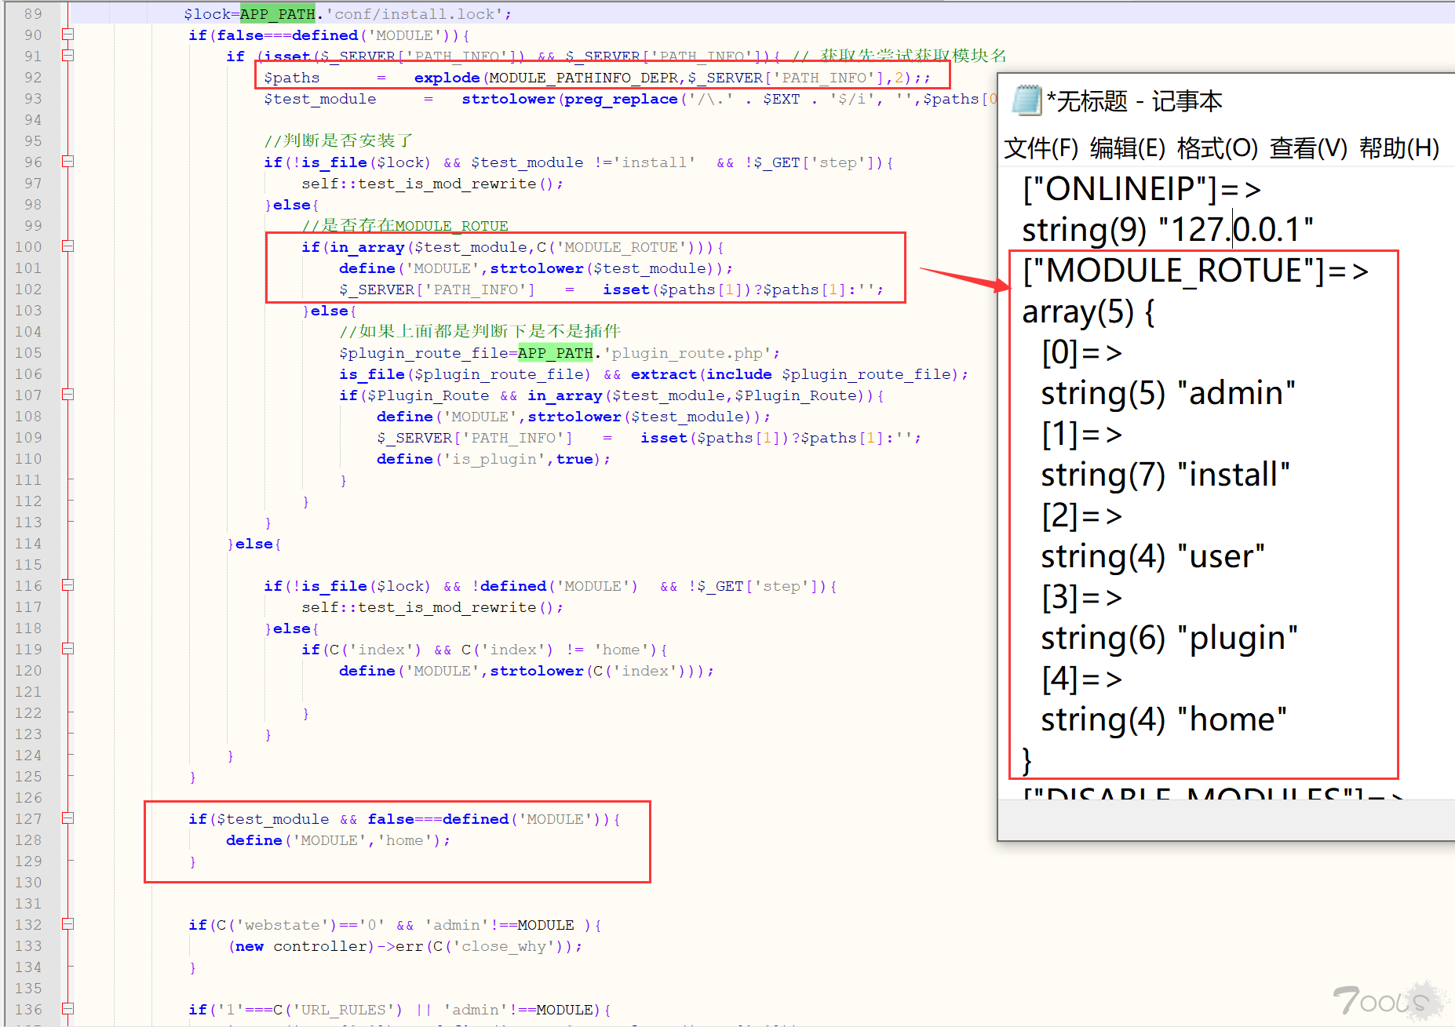The image size is (1455, 1027).
Task: Click the ["MODULE_ROTUE"]=> line in Notepad
Action: point(1196,271)
